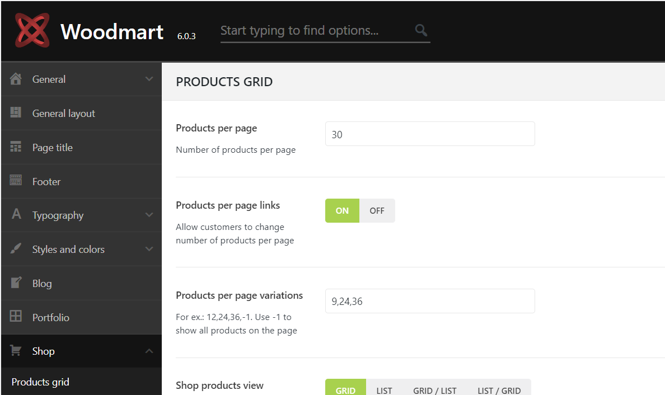Select Products grid submenu item

[x=40, y=382]
